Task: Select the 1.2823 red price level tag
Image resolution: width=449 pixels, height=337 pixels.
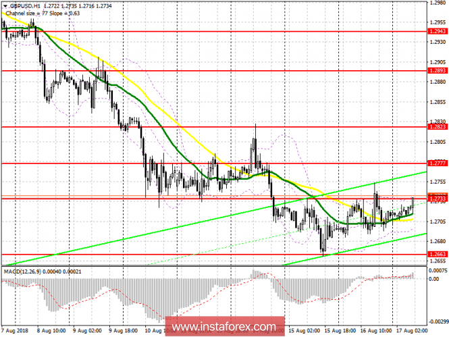Action: [437, 126]
